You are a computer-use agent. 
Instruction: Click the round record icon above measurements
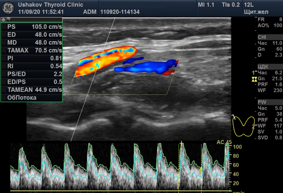coord(3,20)
